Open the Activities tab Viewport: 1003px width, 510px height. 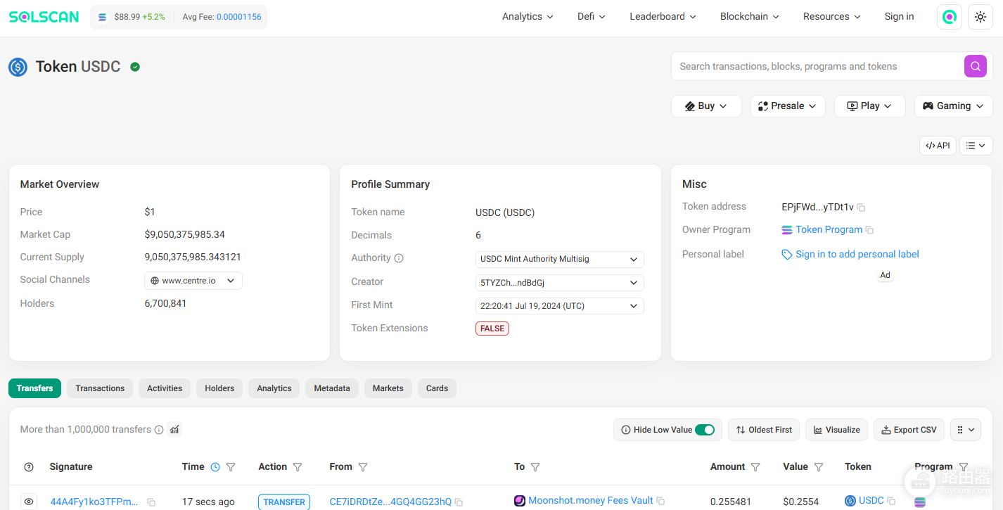tap(165, 388)
